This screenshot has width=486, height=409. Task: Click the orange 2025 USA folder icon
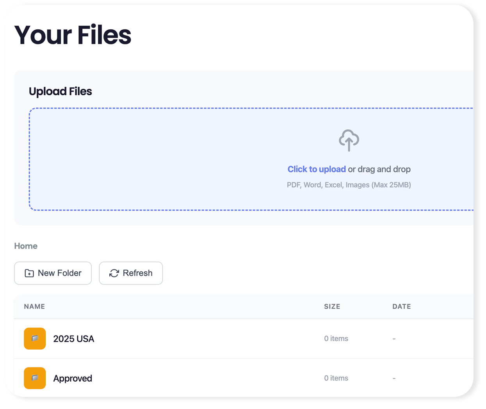pyautogui.click(x=35, y=338)
